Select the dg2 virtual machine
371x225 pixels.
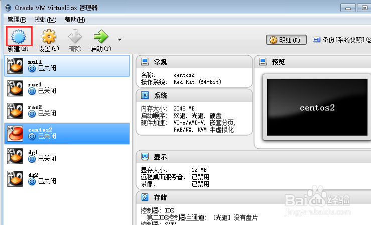[x=67, y=179]
